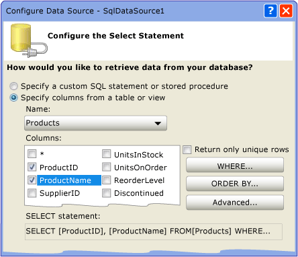Screen dimensions: 298x257
Task: Select custom SQL statement or stored procedure
Action: [x=13, y=86]
